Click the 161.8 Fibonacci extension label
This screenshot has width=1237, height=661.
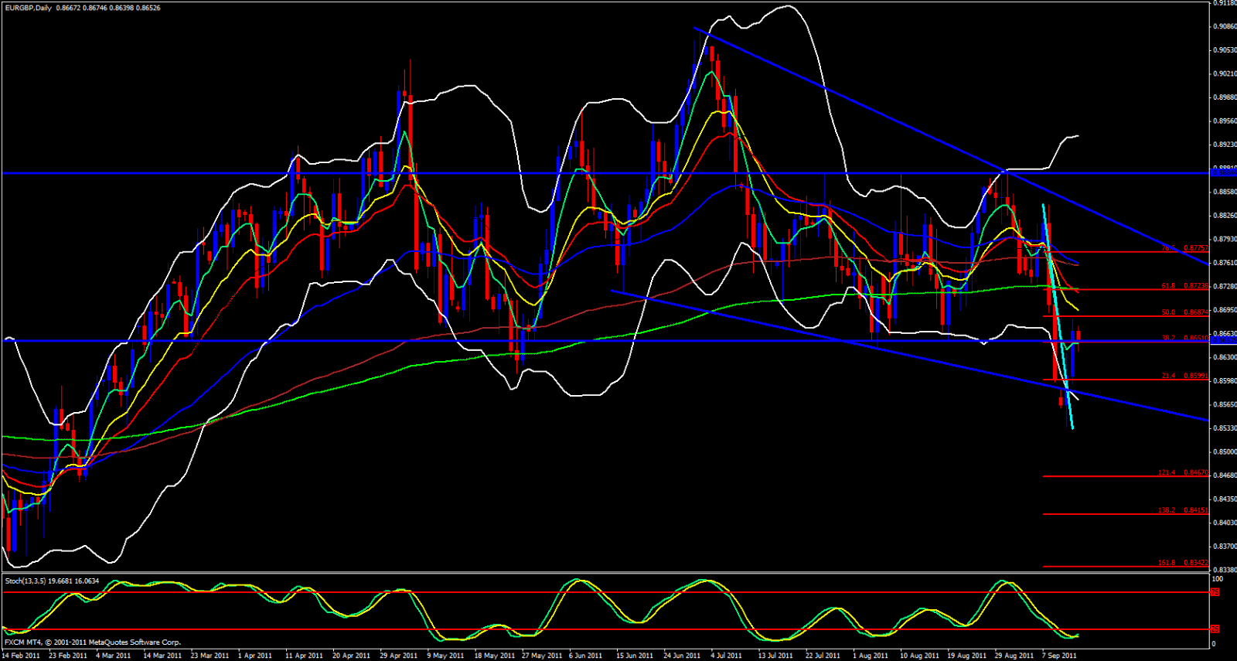point(1166,563)
